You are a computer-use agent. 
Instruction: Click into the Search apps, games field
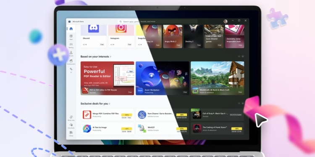tap(157, 21)
